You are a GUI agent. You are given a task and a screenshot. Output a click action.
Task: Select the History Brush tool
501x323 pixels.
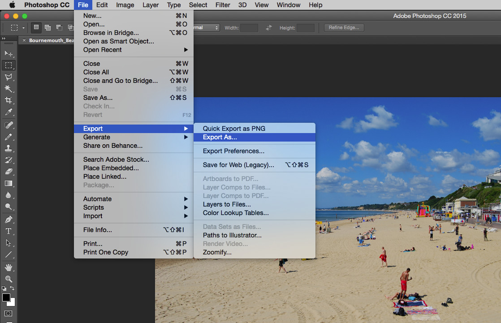click(9, 160)
